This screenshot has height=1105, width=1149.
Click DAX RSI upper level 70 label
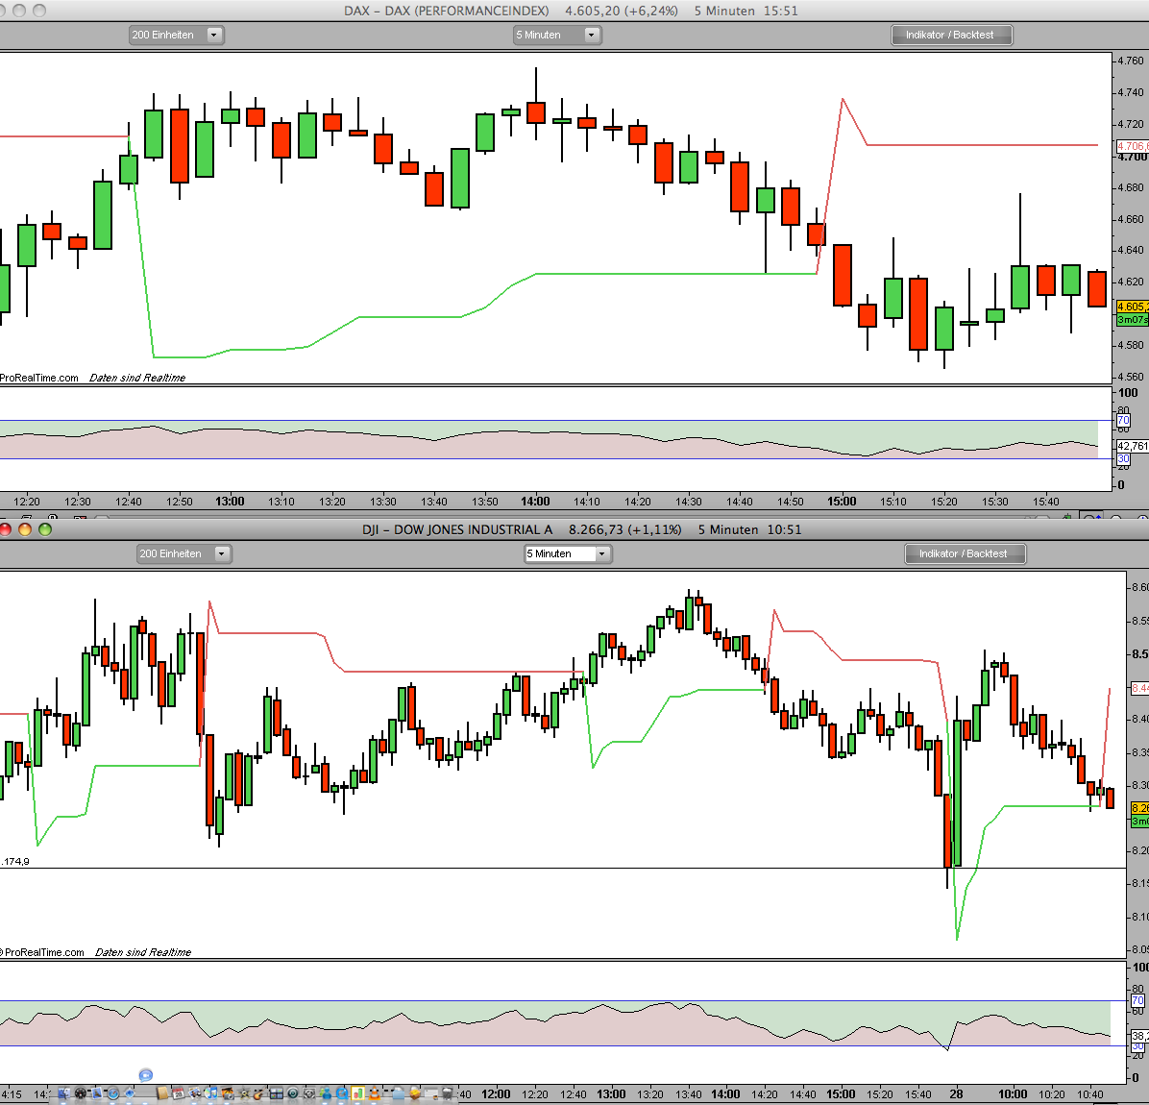pos(1123,420)
